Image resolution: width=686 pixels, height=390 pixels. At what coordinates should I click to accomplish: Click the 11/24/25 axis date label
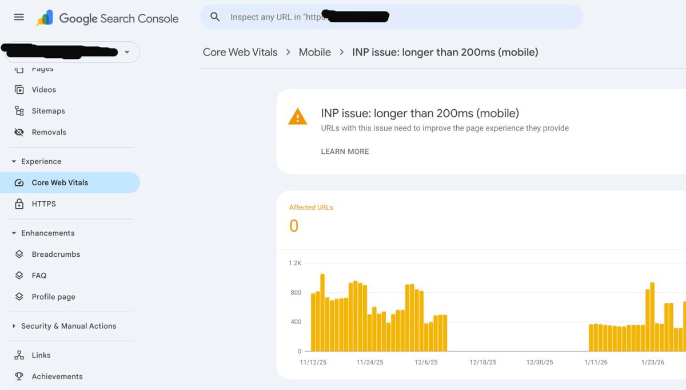370,363
